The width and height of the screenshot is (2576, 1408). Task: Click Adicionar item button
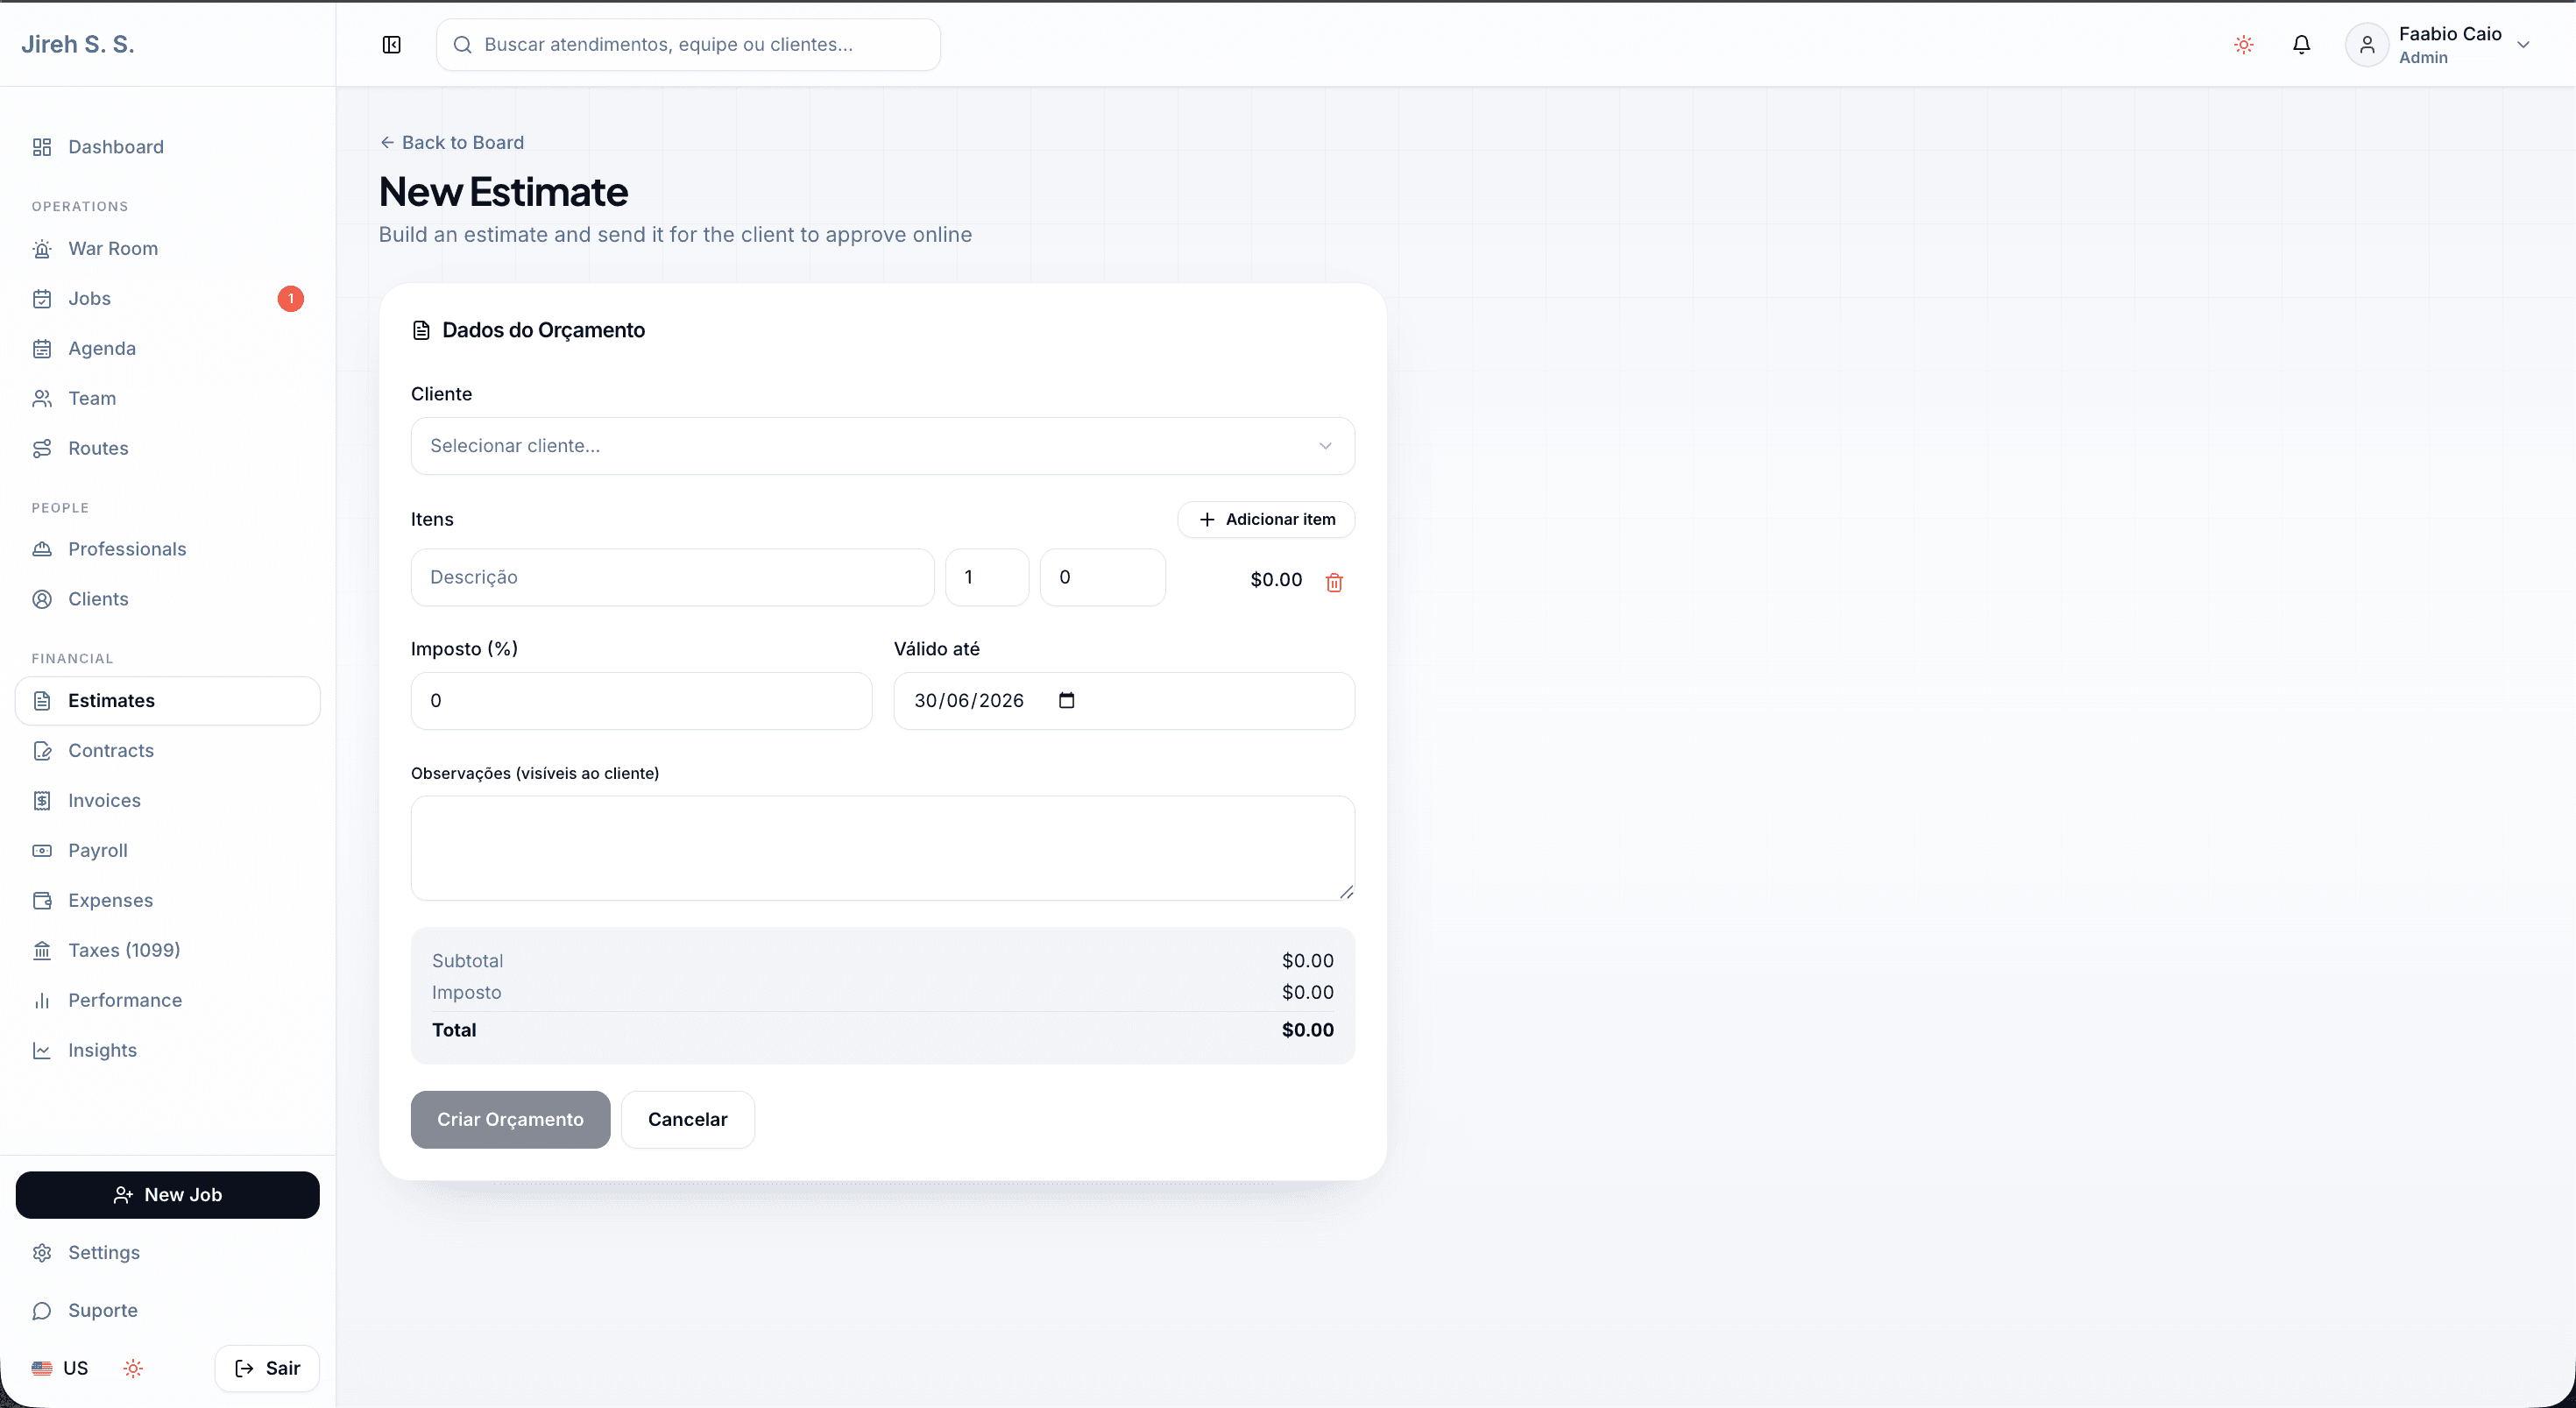coord(1266,520)
